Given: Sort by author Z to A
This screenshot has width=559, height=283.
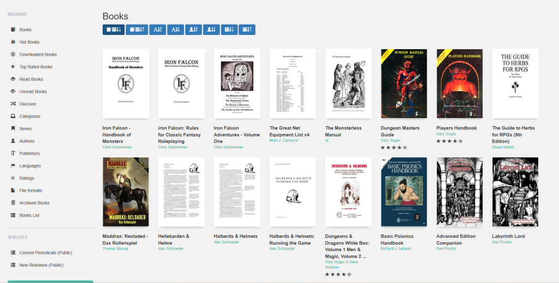Looking at the screenshot, I should coord(211,30).
